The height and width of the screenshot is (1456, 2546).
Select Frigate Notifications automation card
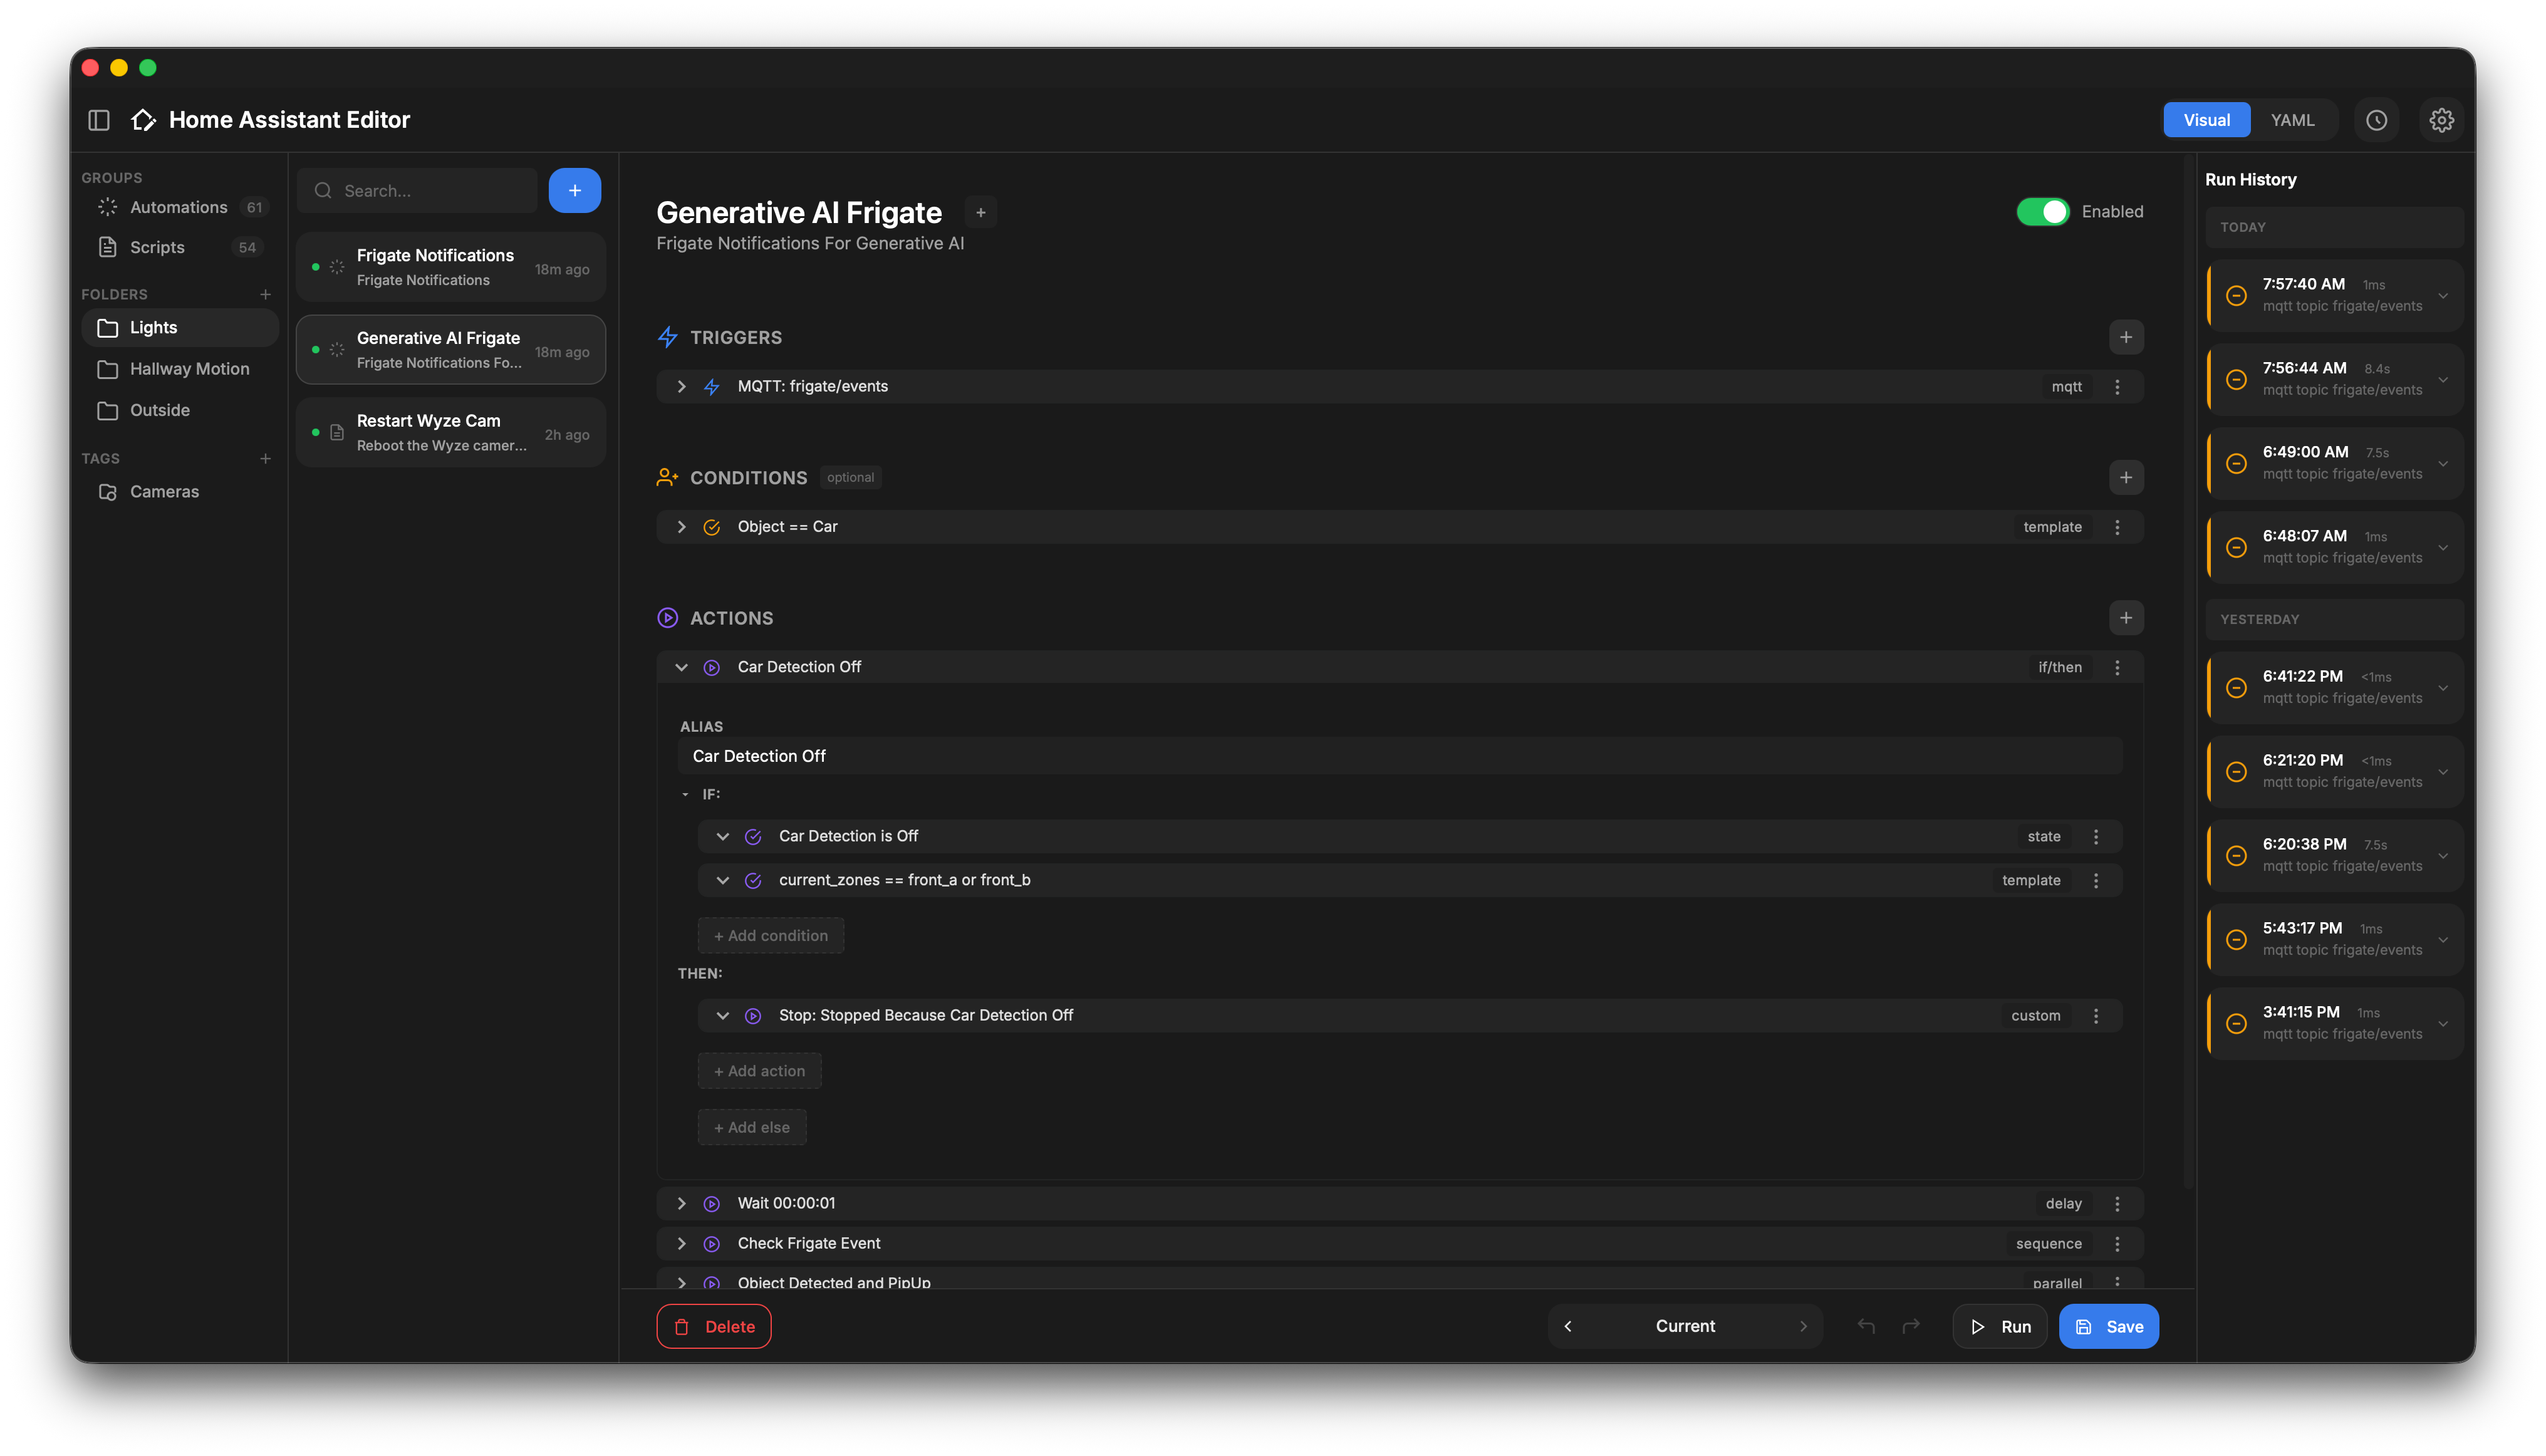coord(451,267)
